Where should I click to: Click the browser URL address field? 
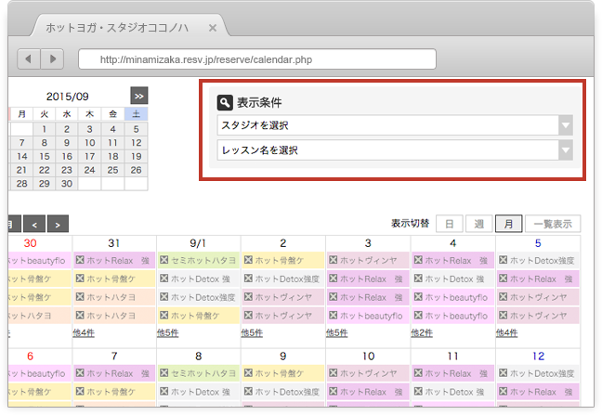pos(256,59)
